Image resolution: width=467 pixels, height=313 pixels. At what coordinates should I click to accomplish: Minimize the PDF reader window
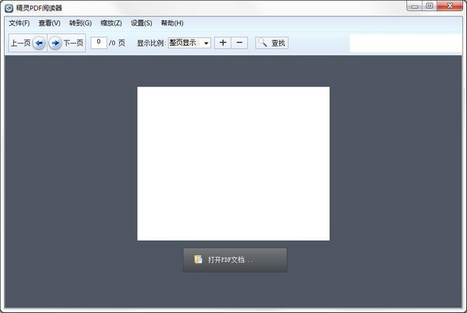click(414, 6)
